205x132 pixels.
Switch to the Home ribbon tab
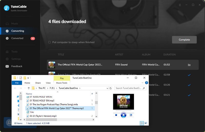[x=27, y=83]
